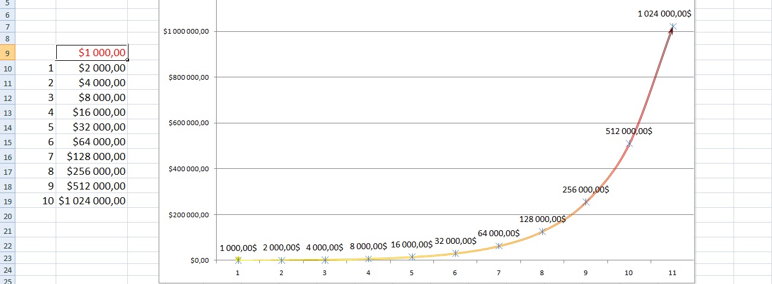The image size is (772, 284).
Task: Click the 1 000,00$ data label in chart
Action: [x=238, y=247]
